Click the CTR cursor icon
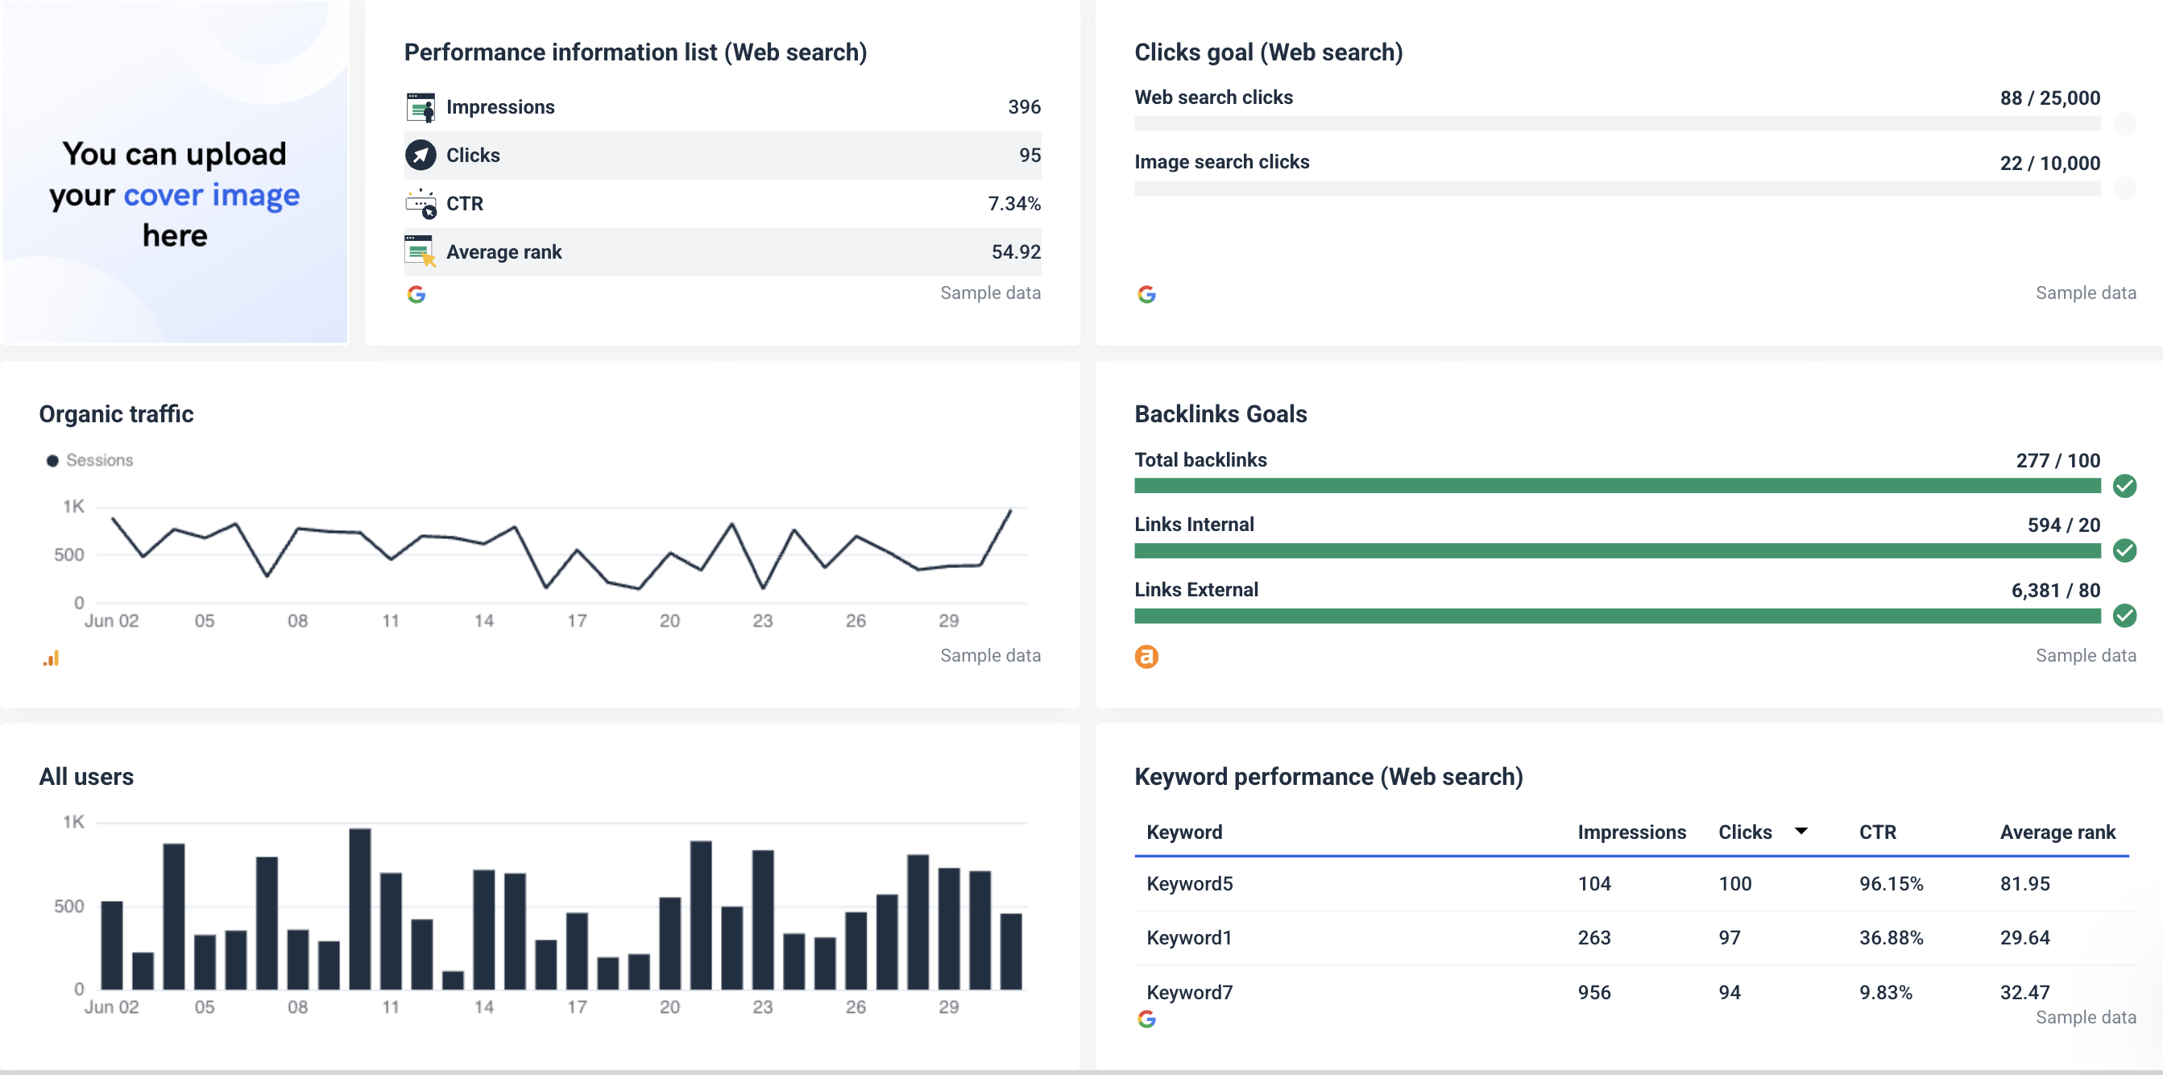Image resolution: width=2163 pixels, height=1075 pixels. 421,203
